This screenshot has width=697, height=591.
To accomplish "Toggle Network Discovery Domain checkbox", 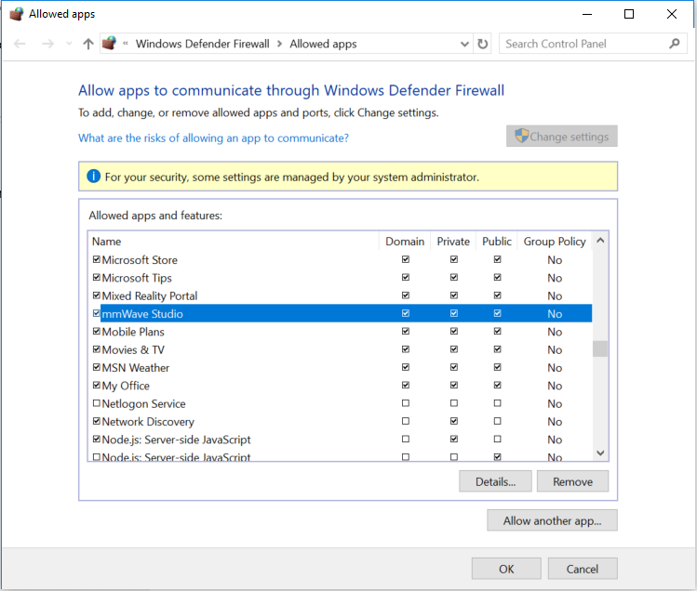I will [406, 421].
